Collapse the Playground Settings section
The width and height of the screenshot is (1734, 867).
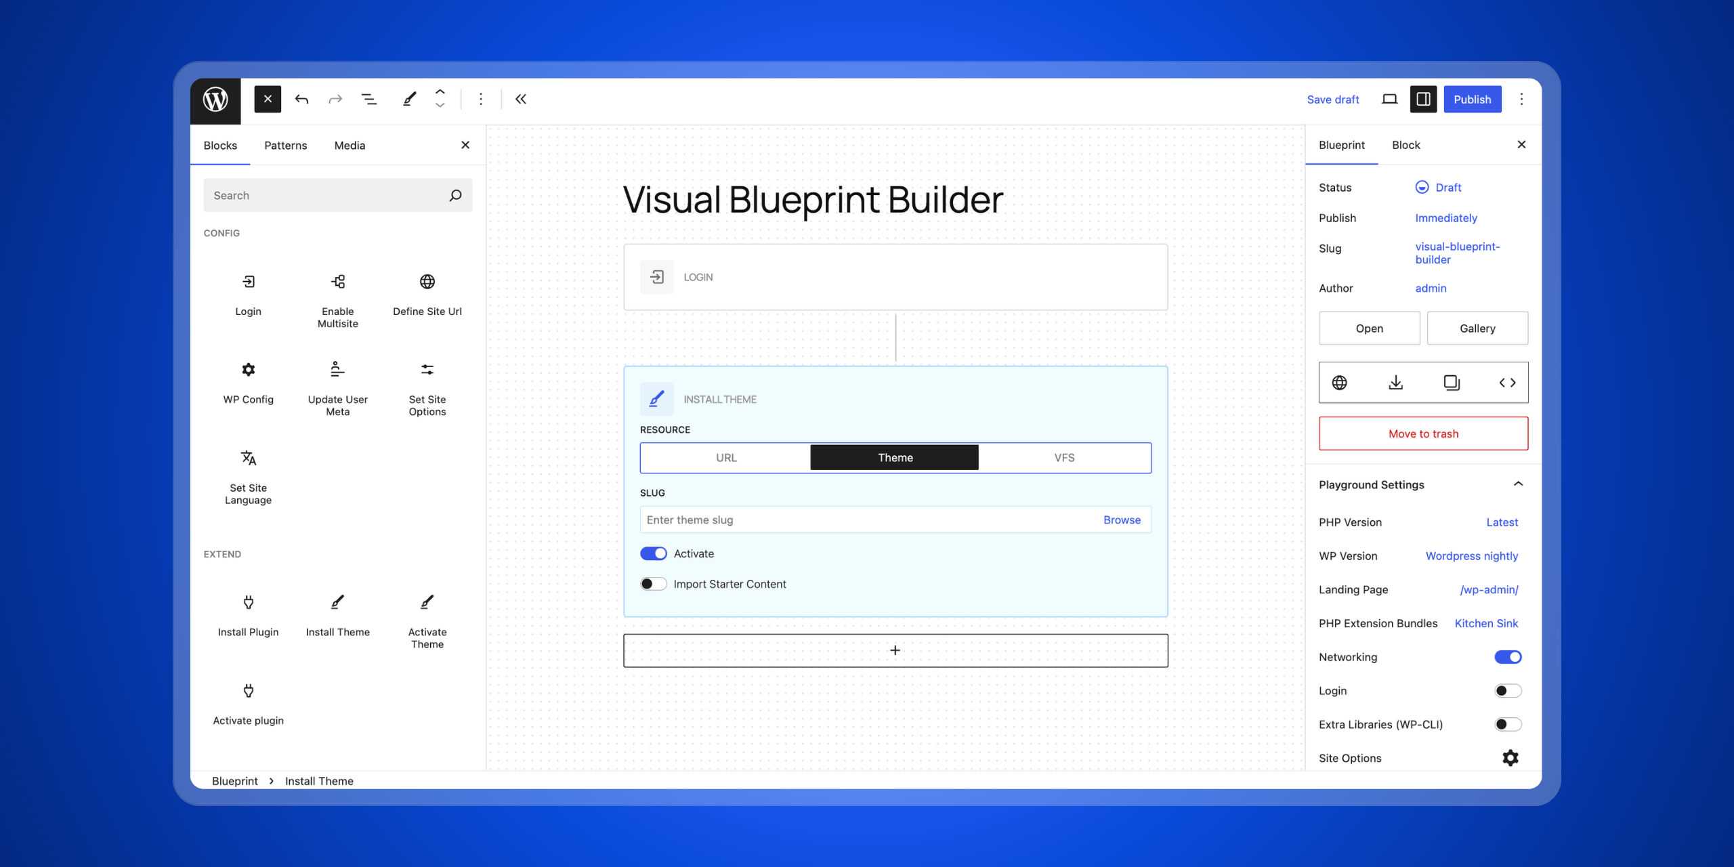pyautogui.click(x=1518, y=484)
